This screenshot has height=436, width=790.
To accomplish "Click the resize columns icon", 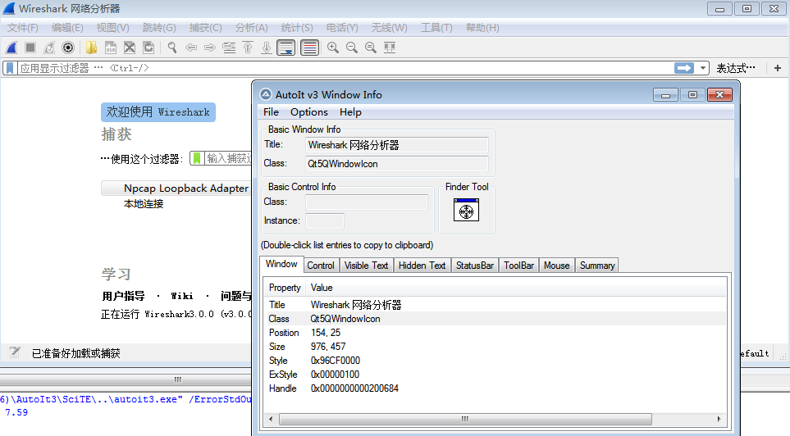I will (x=390, y=48).
